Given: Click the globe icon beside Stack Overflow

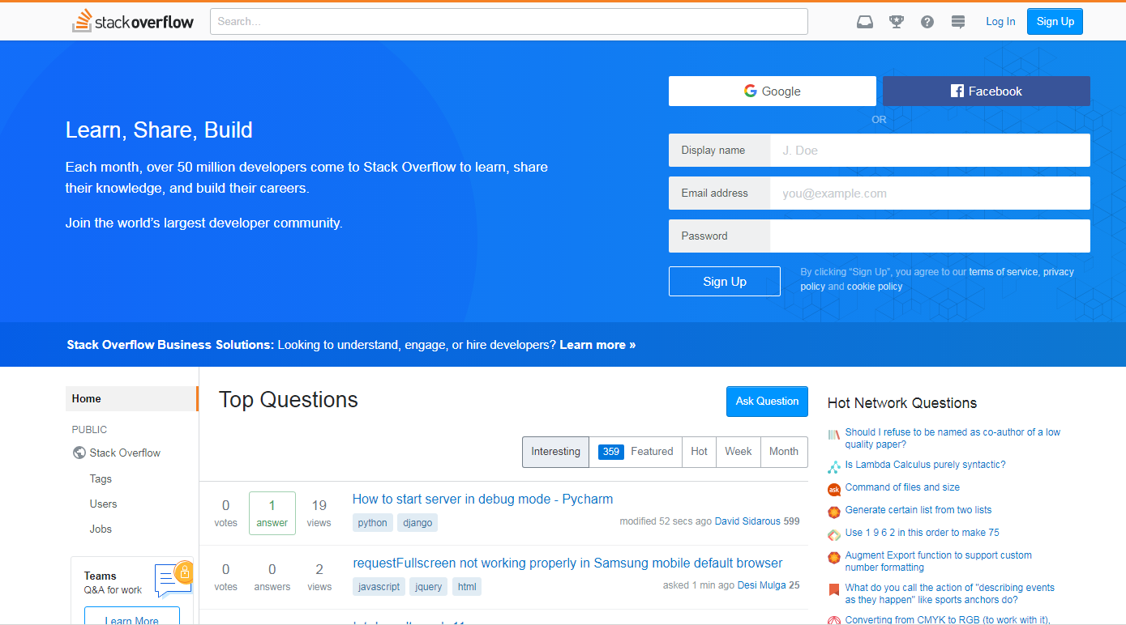Looking at the screenshot, I should [79, 453].
